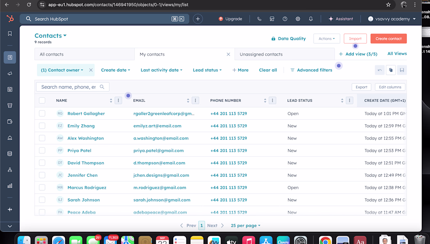Open the Create date filter dropdown
The image size is (430, 244).
click(x=115, y=70)
